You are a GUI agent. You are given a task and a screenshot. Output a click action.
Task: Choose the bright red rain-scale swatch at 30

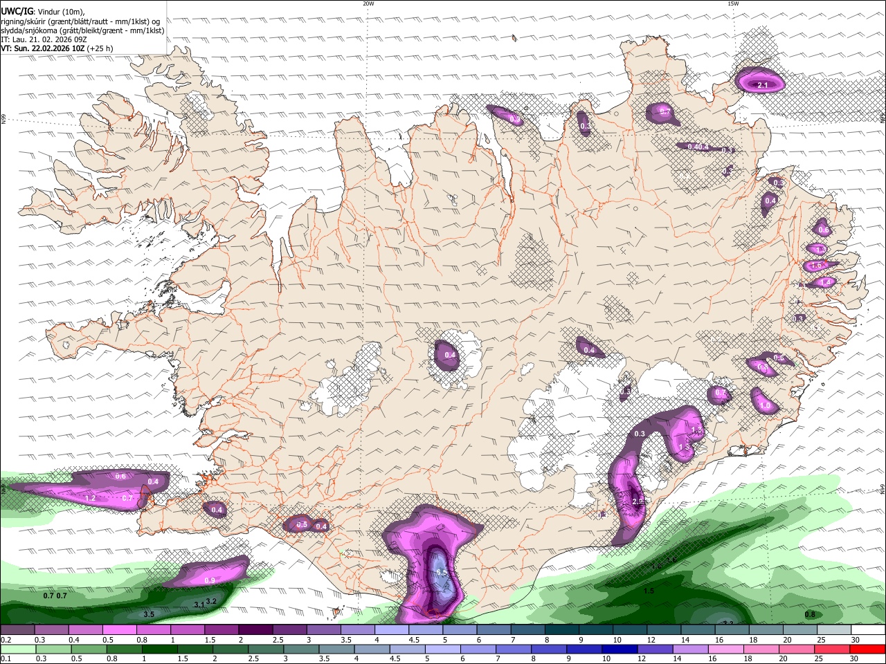(x=867, y=649)
